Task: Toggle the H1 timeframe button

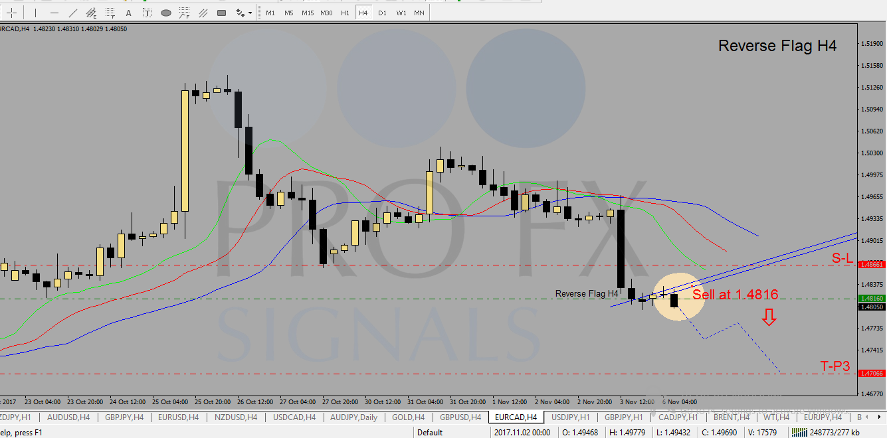Action: click(345, 13)
